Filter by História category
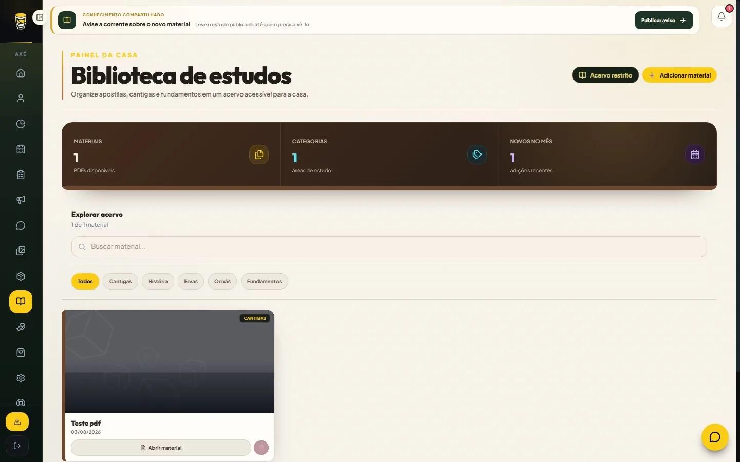The image size is (740, 462). pos(158,281)
